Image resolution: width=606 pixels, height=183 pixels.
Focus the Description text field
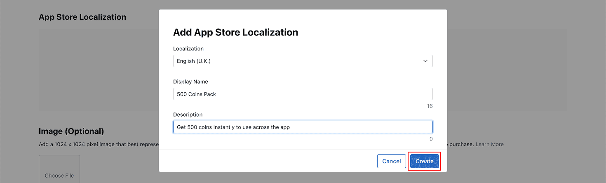303,127
